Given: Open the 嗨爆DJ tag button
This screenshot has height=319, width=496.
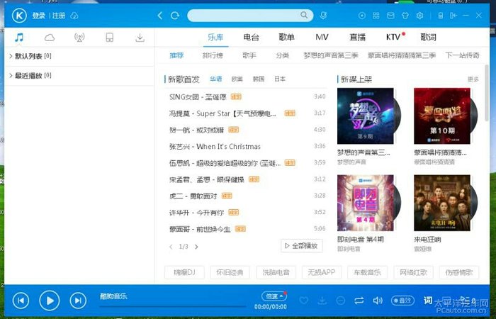Looking at the screenshot, I should point(184,272).
